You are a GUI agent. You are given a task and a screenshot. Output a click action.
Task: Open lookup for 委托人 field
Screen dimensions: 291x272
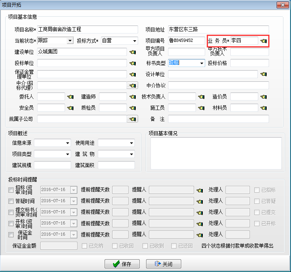point(70,97)
